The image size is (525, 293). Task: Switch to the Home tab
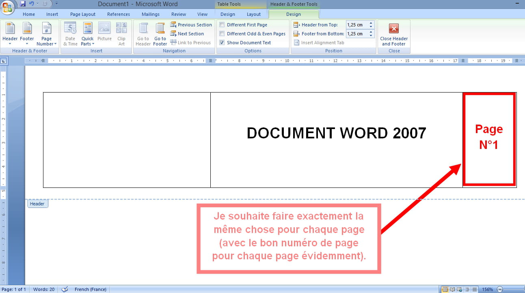pyautogui.click(x=29, y=14)
